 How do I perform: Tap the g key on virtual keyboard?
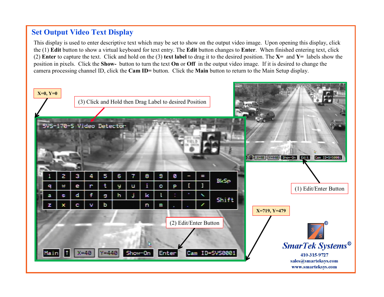coord(105,196)
